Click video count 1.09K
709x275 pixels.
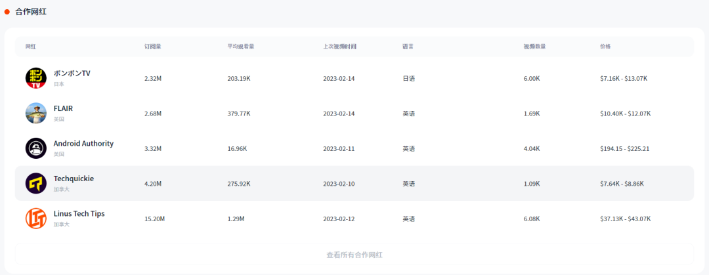(x=532, y=184)
